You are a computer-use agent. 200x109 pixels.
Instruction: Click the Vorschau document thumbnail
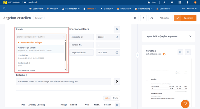pyautogui.click(x=168, y=83)
